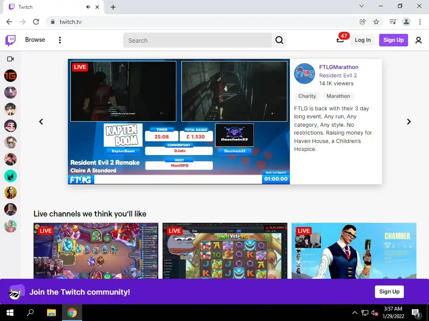The width and height of the screenshot is (429, 321).
Task: Open Prime loot notifications with 47 badge
Action: pos(340,40)
